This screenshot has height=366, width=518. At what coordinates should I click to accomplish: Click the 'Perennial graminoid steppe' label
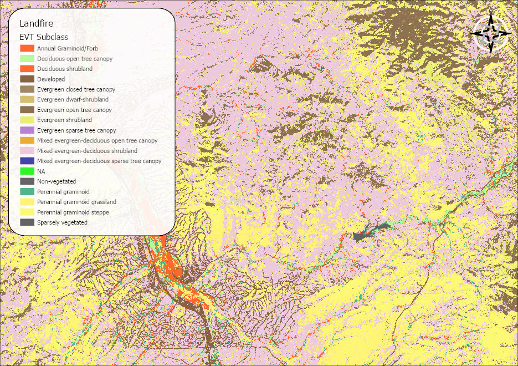tap(73, 212)
